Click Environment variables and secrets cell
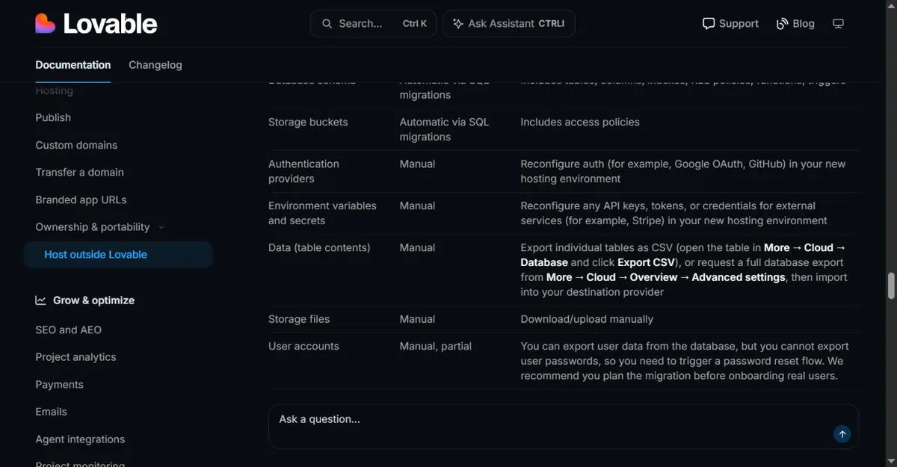 pos(322,213)
